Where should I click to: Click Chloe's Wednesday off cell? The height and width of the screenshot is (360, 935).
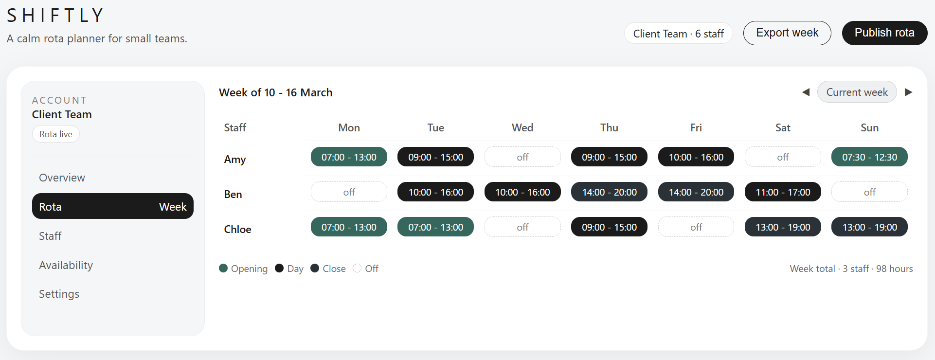[522, 227]
